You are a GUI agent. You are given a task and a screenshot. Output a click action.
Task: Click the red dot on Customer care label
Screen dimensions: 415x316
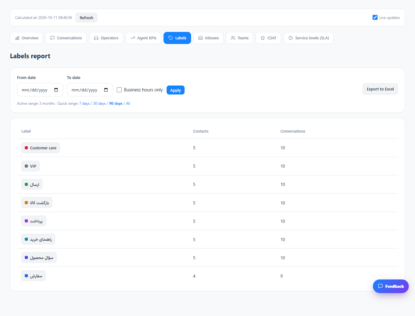26,148
